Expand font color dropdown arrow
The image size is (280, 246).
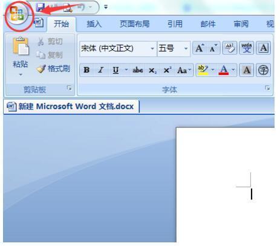pyautogui.click(x=233, y=70)
